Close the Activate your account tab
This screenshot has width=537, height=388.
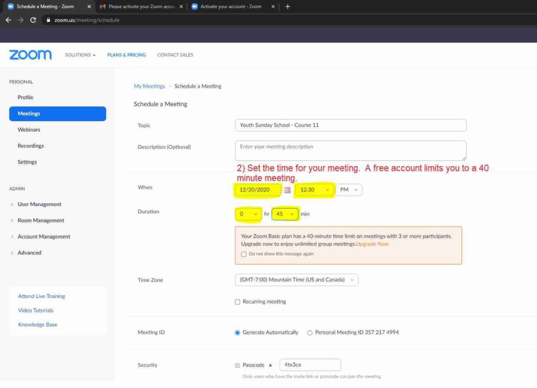pos(273,6)
